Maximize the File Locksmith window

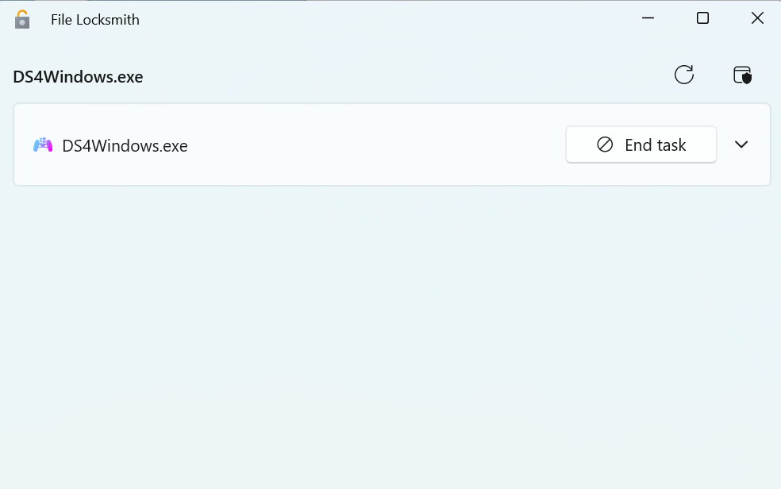click(x=702, y=17)
